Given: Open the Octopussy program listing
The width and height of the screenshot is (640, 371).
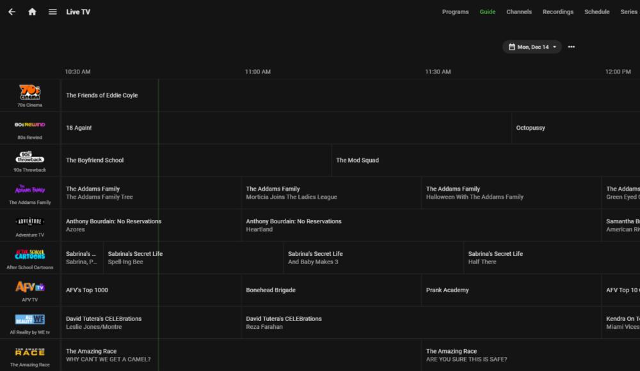Looking at the screenshot, I should (531, 128).
